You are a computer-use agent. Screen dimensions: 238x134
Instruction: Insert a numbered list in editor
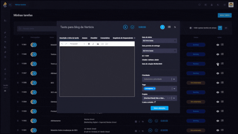107,44
